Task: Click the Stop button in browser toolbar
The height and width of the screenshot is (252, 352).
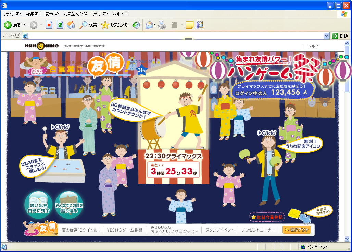Action: [49, 25]
